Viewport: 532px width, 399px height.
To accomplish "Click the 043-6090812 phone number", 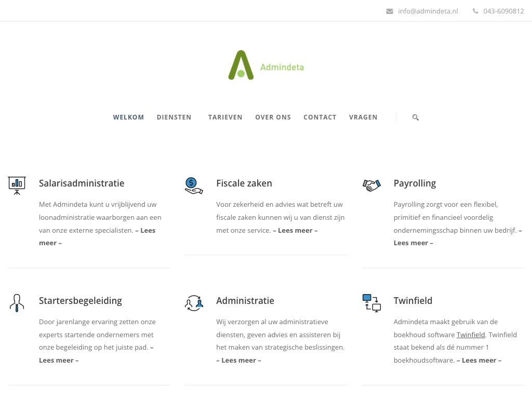I will point(503,11).
